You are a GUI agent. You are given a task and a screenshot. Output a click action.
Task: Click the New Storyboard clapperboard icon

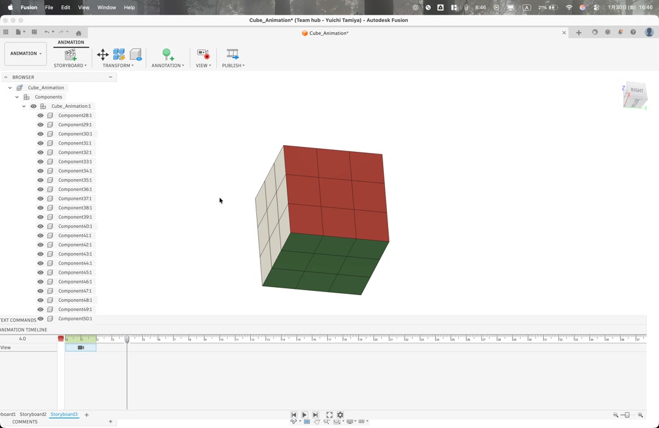(70, 55)
